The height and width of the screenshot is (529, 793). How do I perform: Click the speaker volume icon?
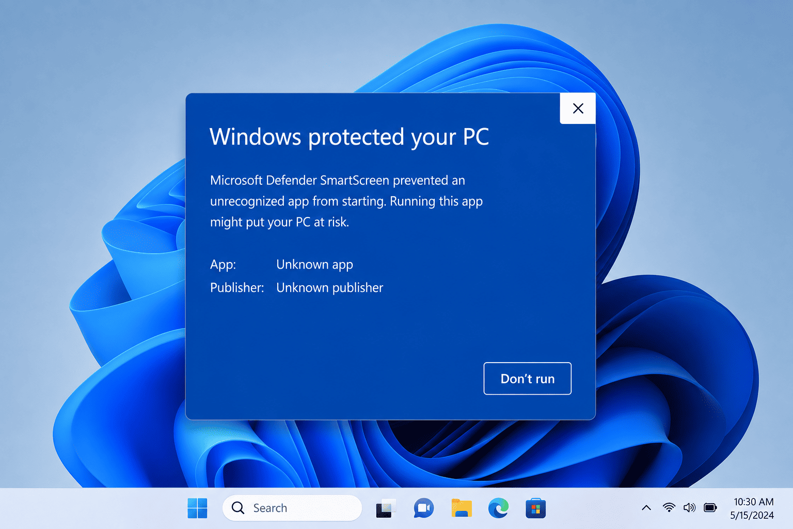tap(690, 508)
